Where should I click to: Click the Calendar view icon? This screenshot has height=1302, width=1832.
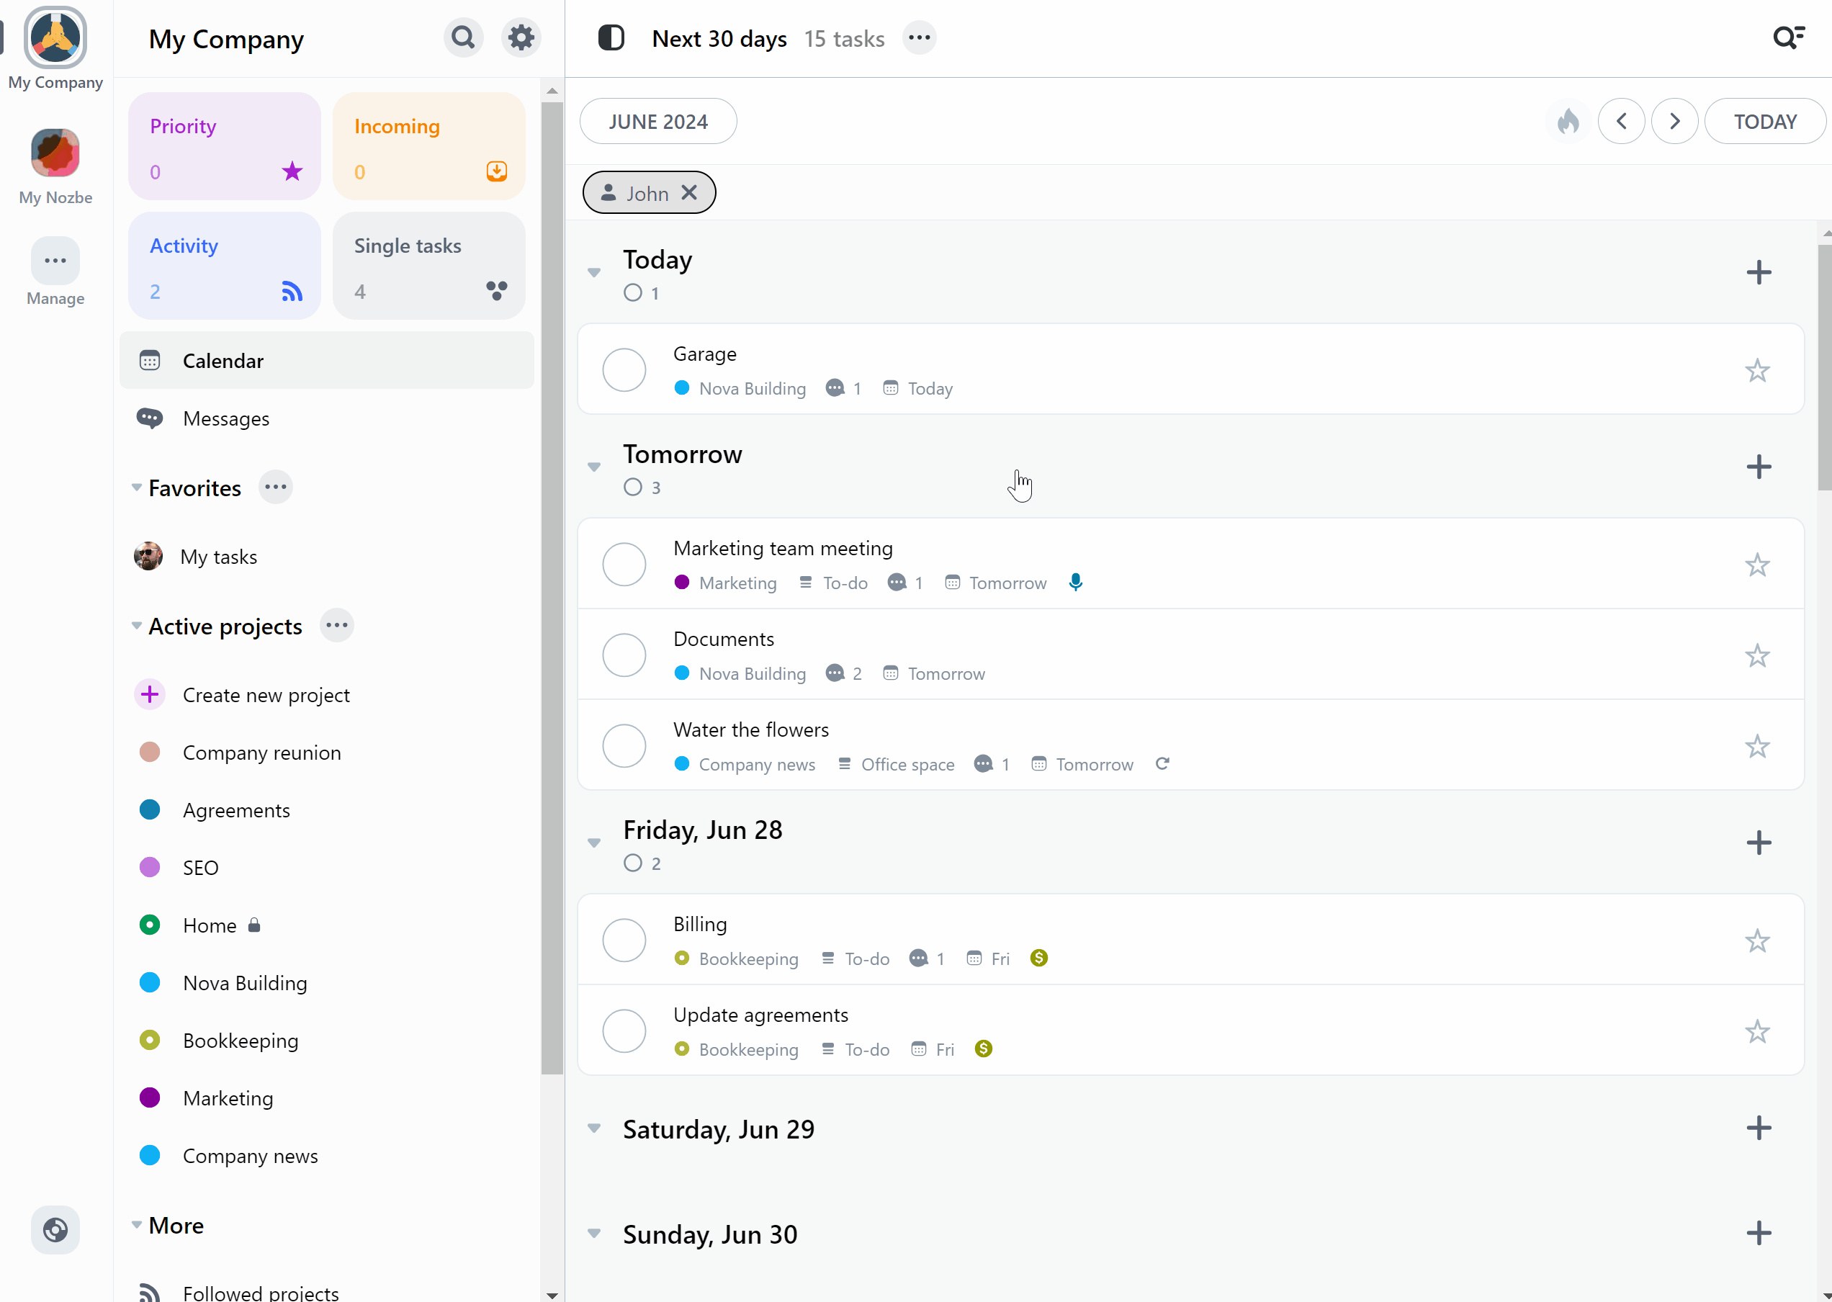pyautogui.click(x=149, y=359)
